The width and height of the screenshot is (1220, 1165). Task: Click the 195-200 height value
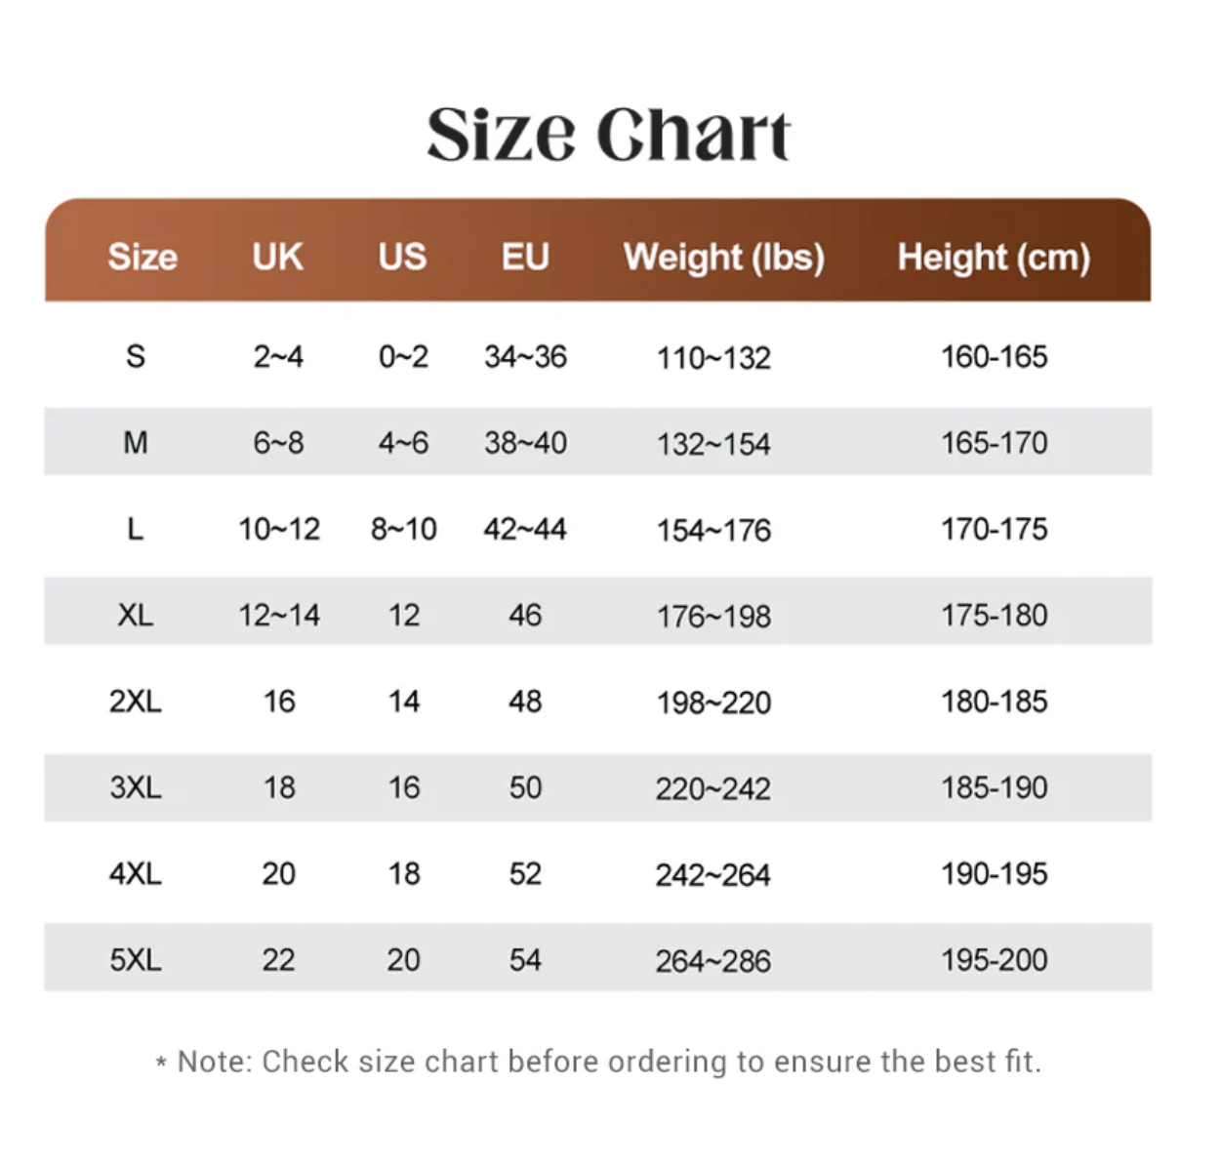tap(995, 959)
